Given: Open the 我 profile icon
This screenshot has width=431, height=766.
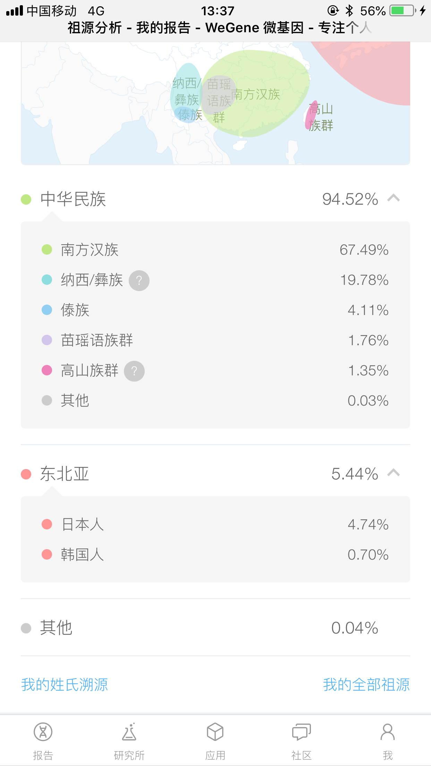Looking at the screenshot, I should click(x=388, y=732).
